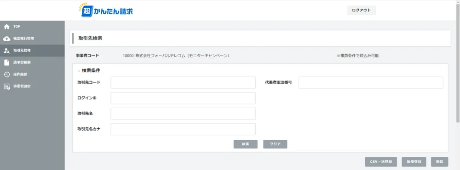
Task: Focus the ログインID input field
Action: (183, 98)
